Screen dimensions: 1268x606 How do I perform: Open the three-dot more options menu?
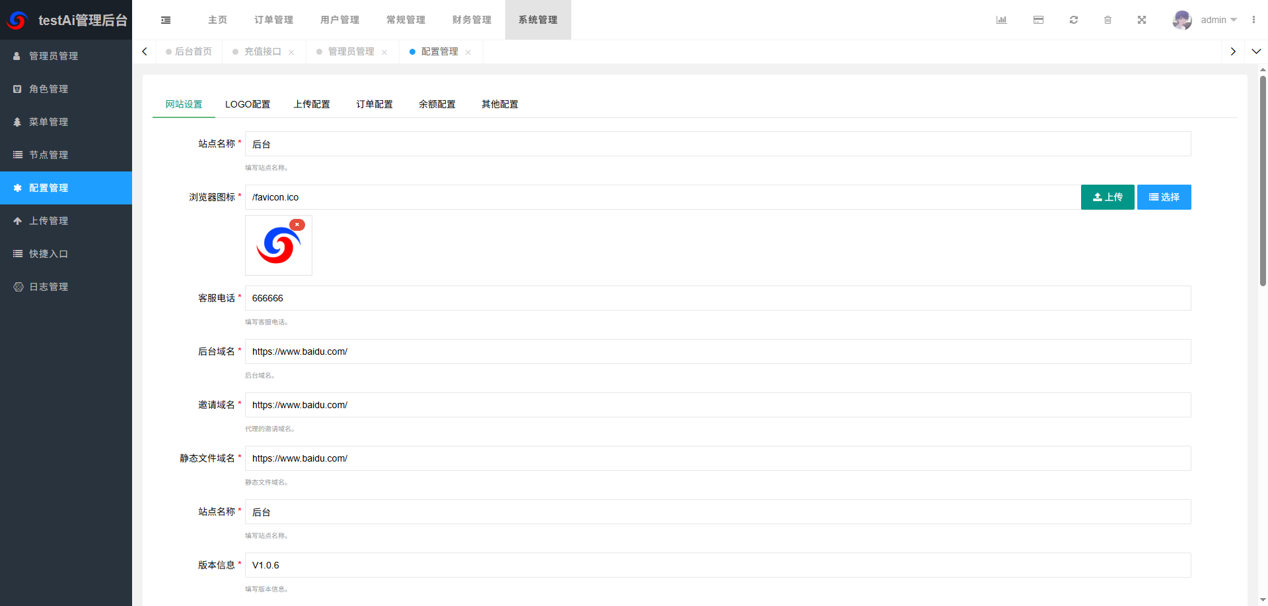tap(1254, 20)
